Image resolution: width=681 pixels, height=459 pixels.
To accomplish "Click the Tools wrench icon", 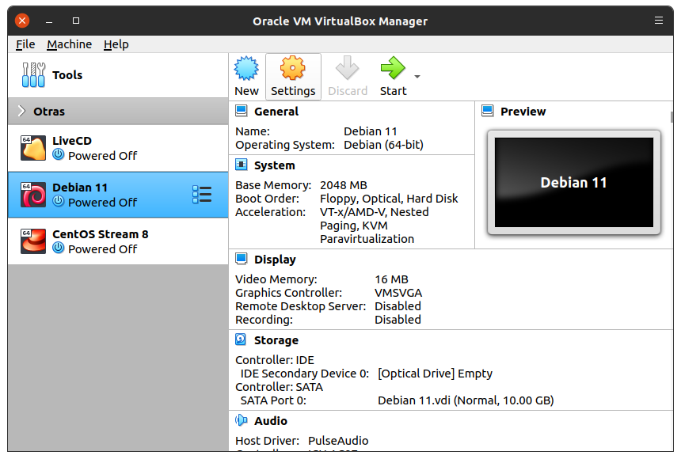I will (x=33, y=75).
